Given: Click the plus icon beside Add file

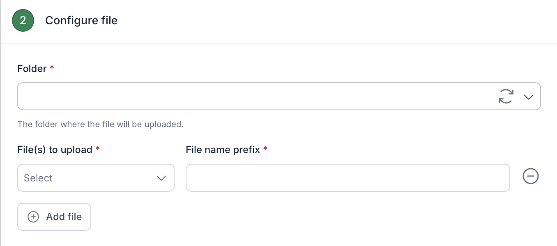Looking at the screenshot, I should point(33,217).
